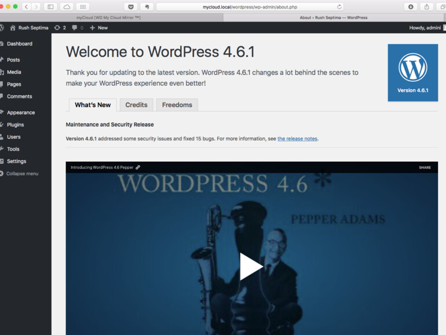Image resolution: width=446 pixels, height=335 pixels.
Task: Click the WordPress Version 4.6.1 badge
Action: point(413,72)
